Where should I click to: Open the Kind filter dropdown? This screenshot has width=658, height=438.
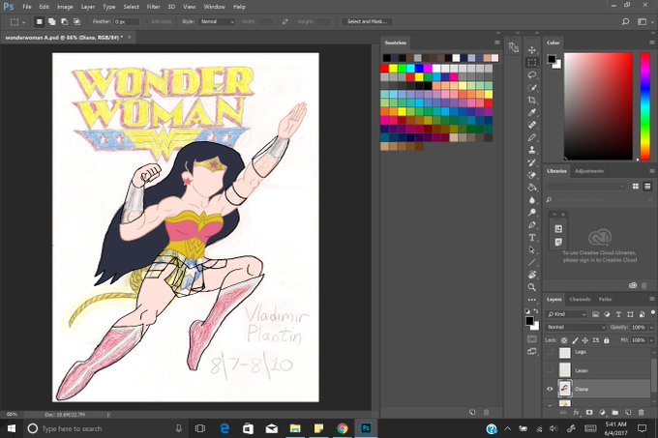[x=566, y=314]
